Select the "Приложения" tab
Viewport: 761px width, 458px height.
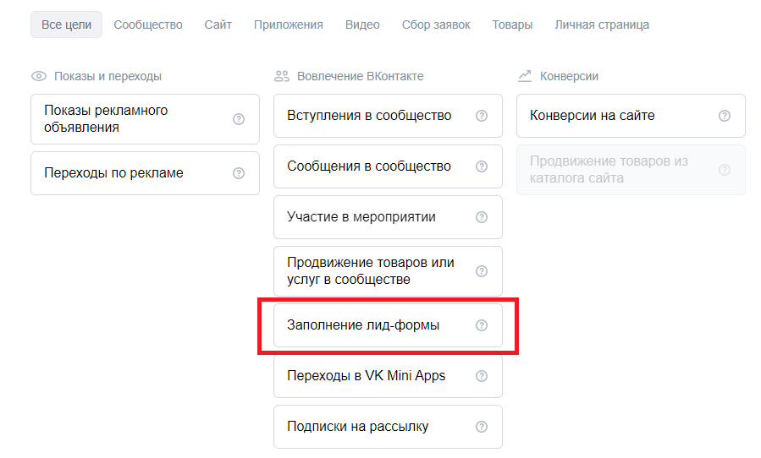(289, 25)
